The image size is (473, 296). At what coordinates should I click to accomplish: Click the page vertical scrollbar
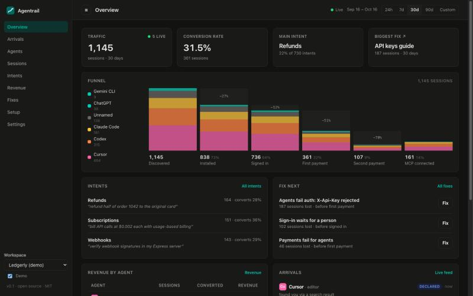click(471, 99)
